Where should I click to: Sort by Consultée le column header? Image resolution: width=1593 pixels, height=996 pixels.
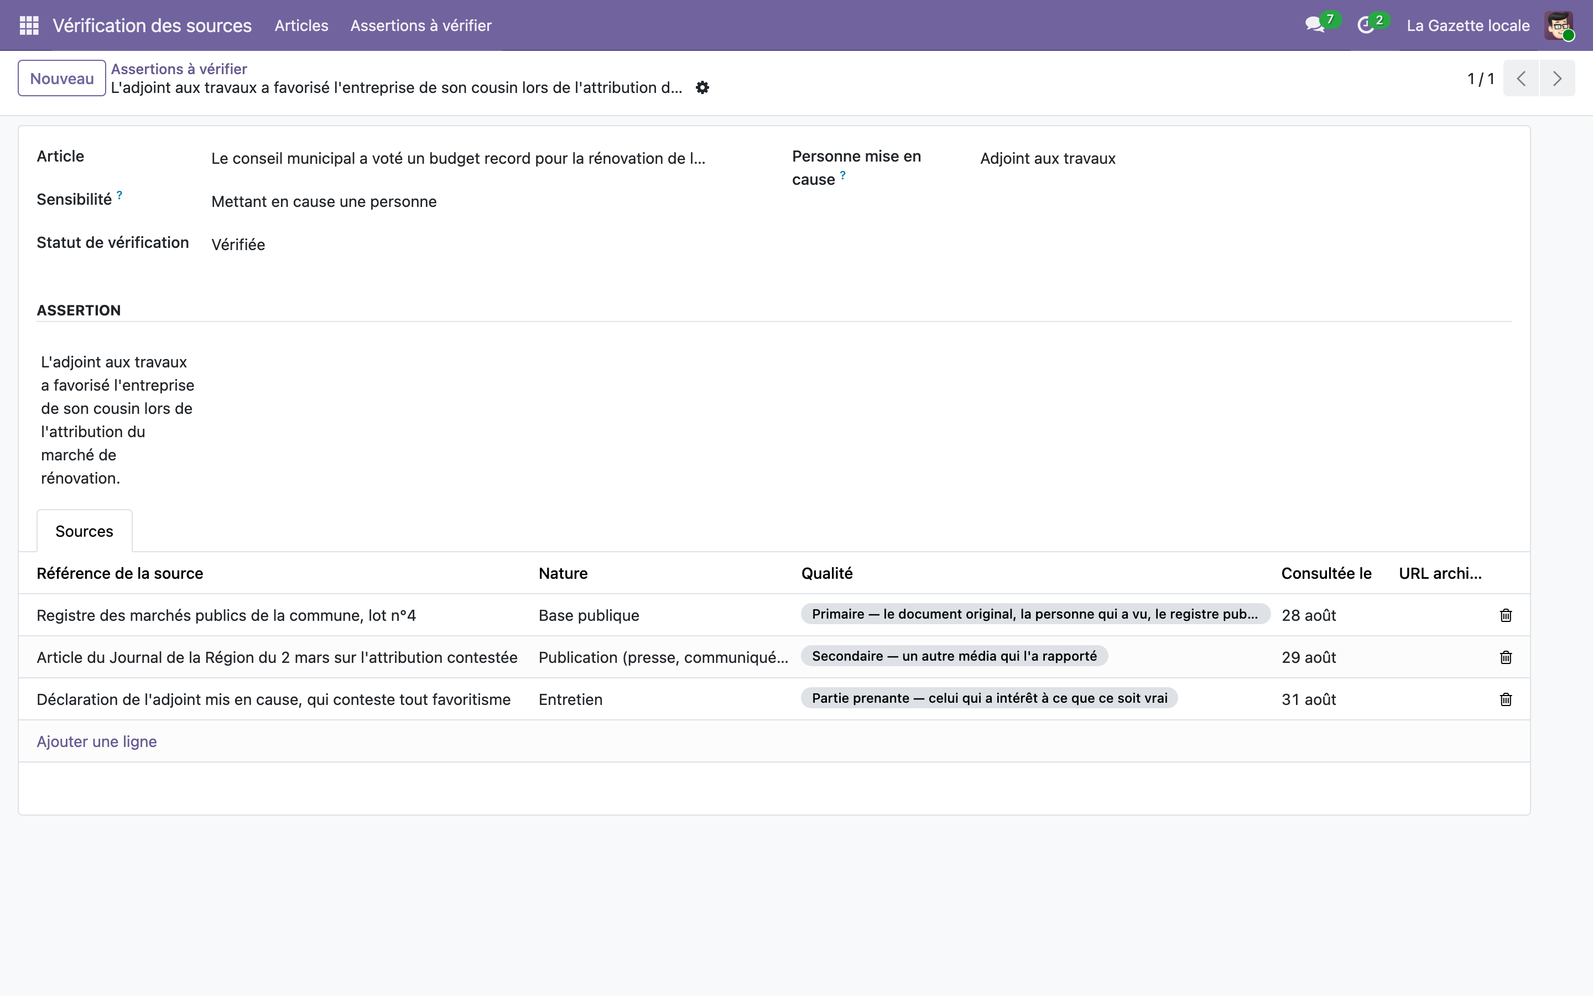1326,574
